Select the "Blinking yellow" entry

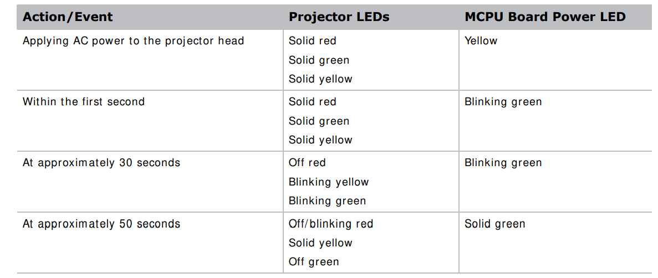329,182
